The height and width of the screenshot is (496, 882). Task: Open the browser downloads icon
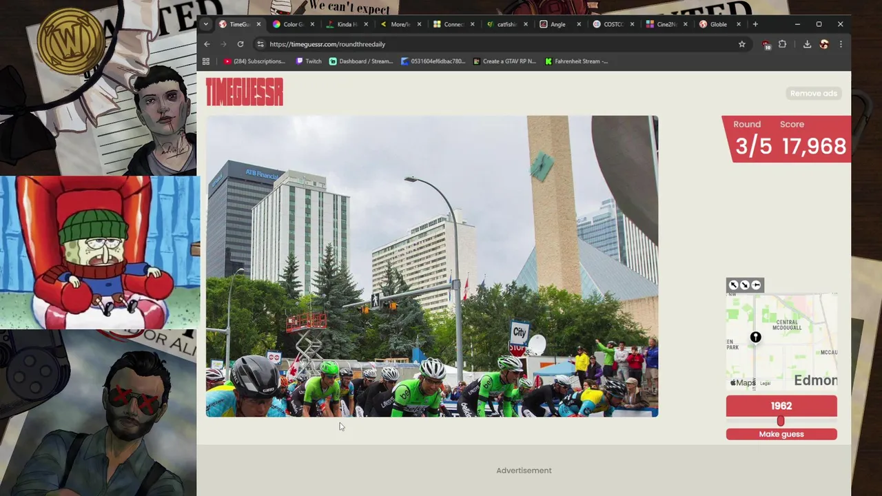pyautogui.click(x=807, y=44)
